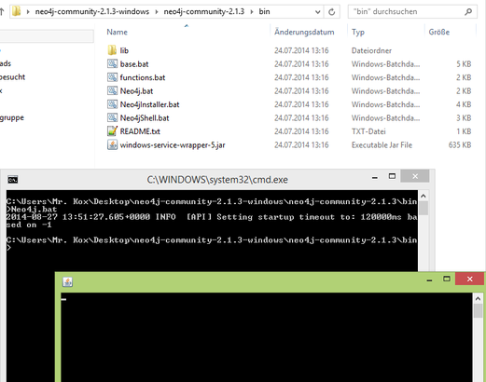486x382 pixels.
Task: Select the windows-service-wrapper-5.jar icon
Action: 112,144
